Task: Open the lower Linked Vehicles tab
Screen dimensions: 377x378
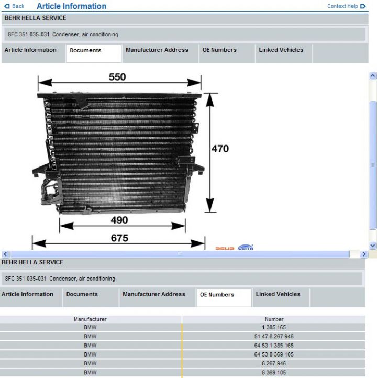Action: tap(281, 297)
